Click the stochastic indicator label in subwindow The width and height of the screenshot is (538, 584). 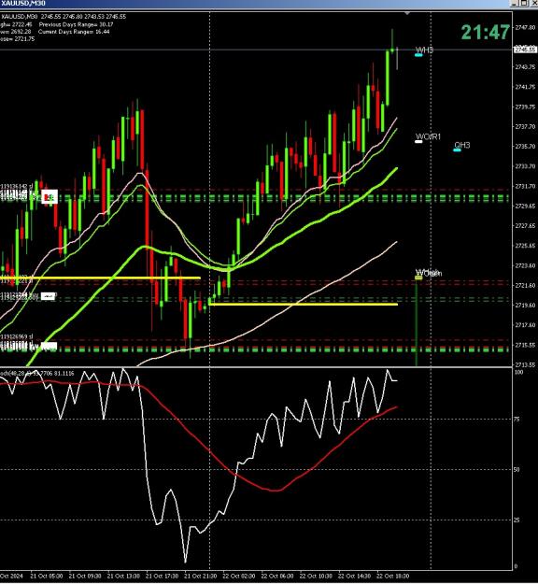[36, 373]
